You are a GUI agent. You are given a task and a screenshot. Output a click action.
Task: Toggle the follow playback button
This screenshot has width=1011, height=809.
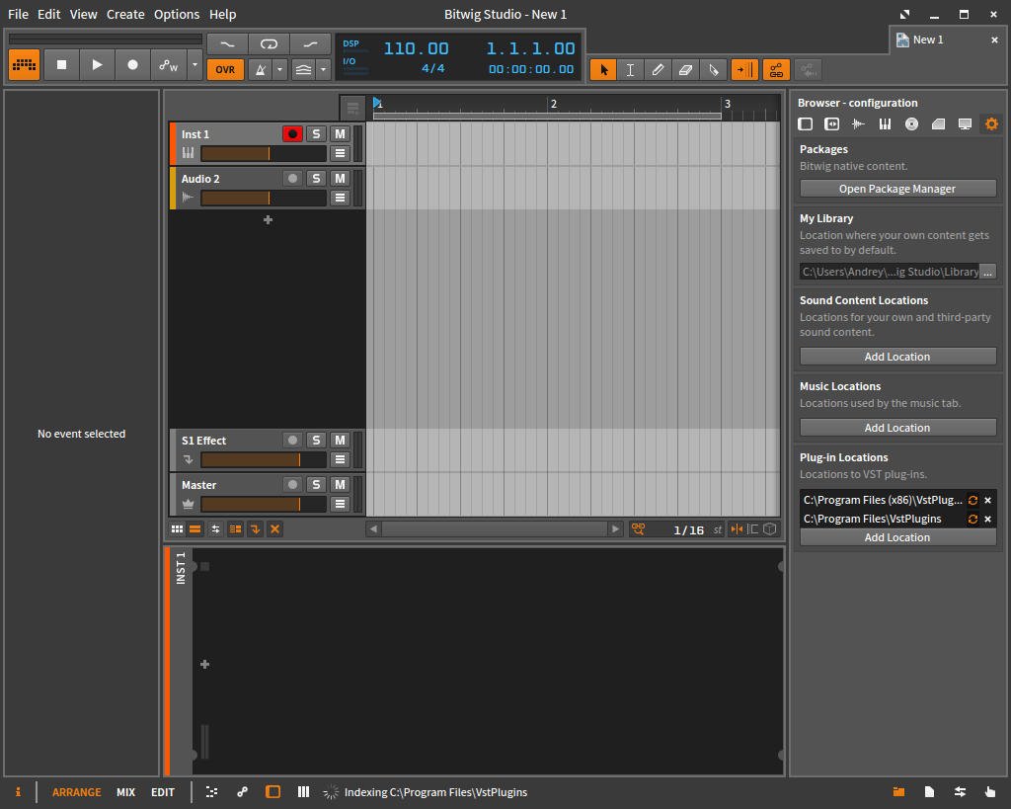coord(744,70)
